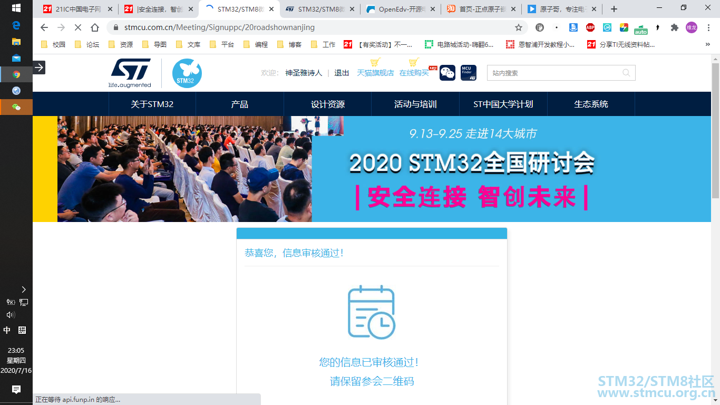Show the hidden bookmarks overflow

pyautogui.click(x=708, y=45)
